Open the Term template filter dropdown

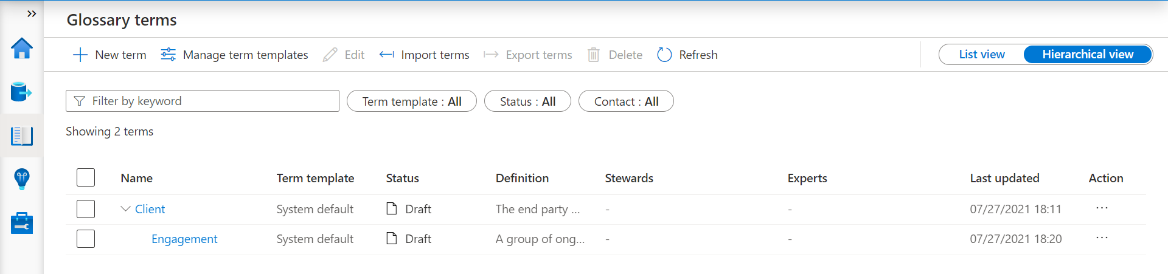pos(411,101)
